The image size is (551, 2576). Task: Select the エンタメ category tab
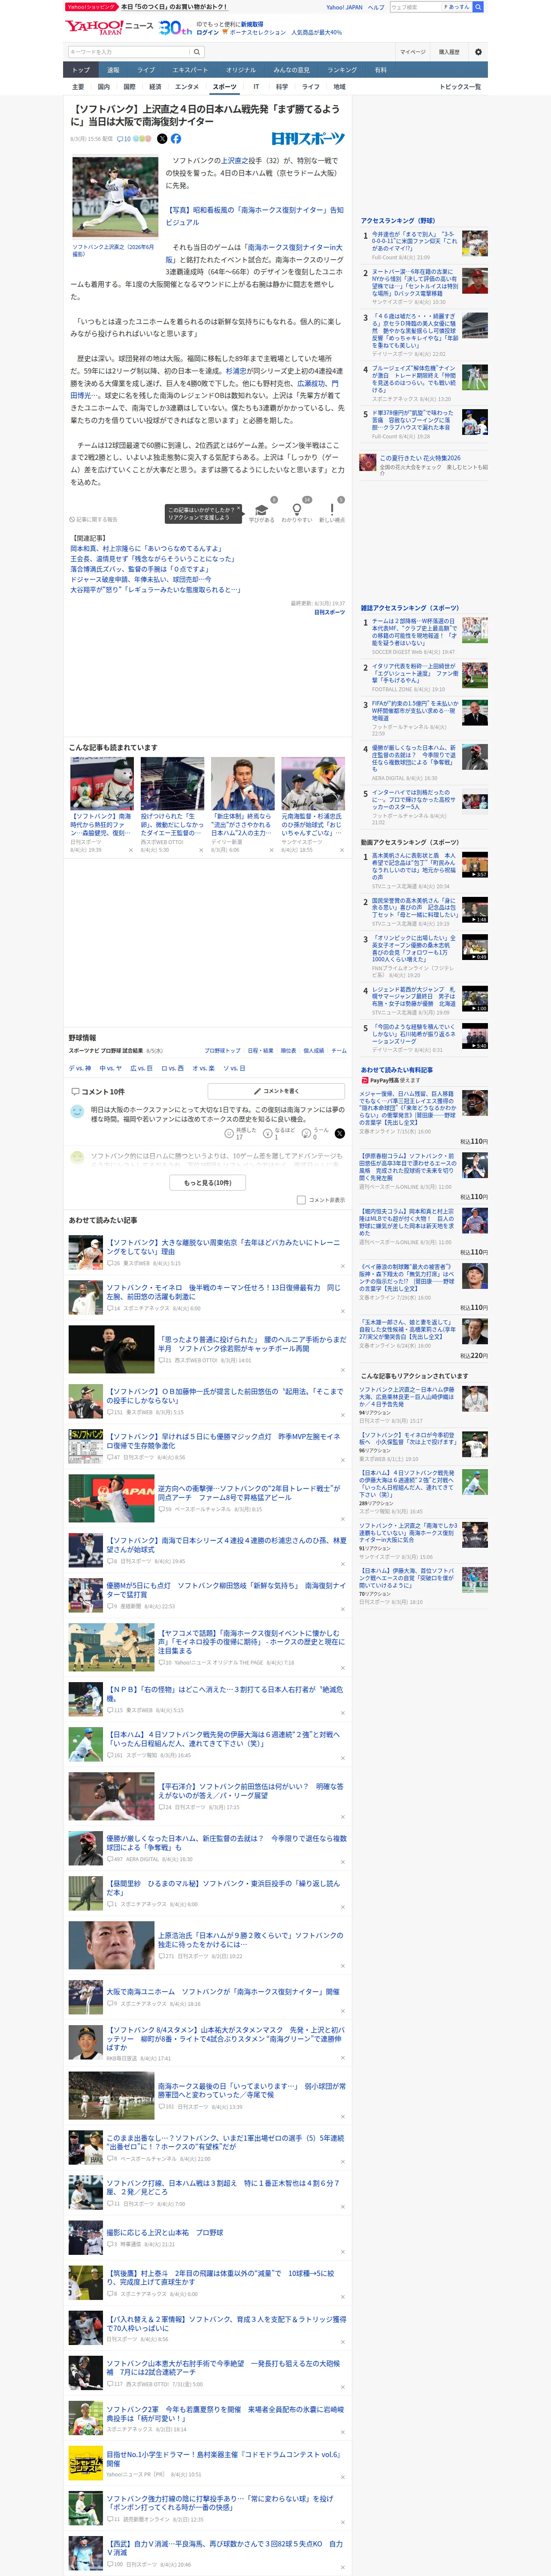coord(187,87)
